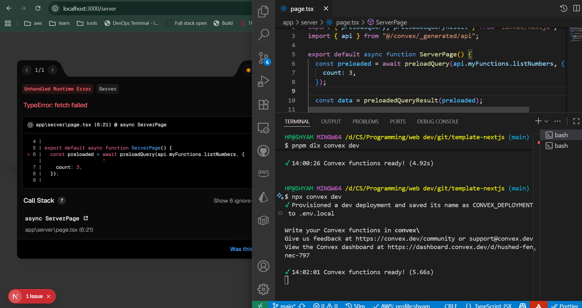The height and width of the screenshot is (308, 582).
Task: Toggle maximize terminal panel size
Action: coord(576,121)
